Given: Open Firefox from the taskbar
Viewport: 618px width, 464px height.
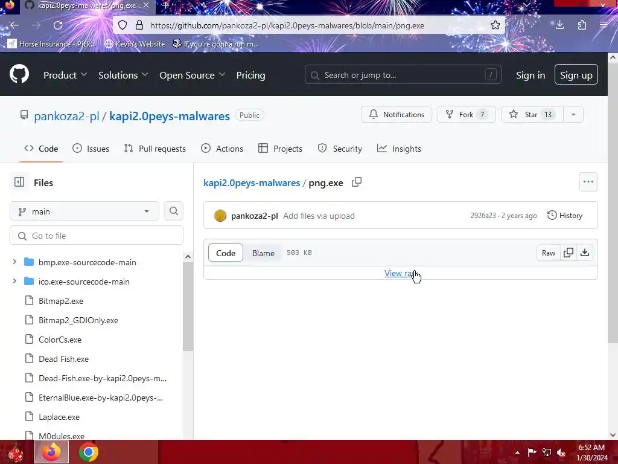Looking at the screenshot, I should coord(51,452).
